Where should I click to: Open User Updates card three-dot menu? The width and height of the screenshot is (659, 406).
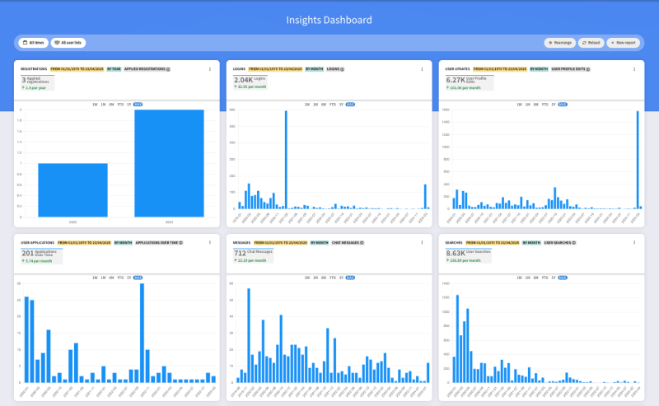tap(634, 69)
